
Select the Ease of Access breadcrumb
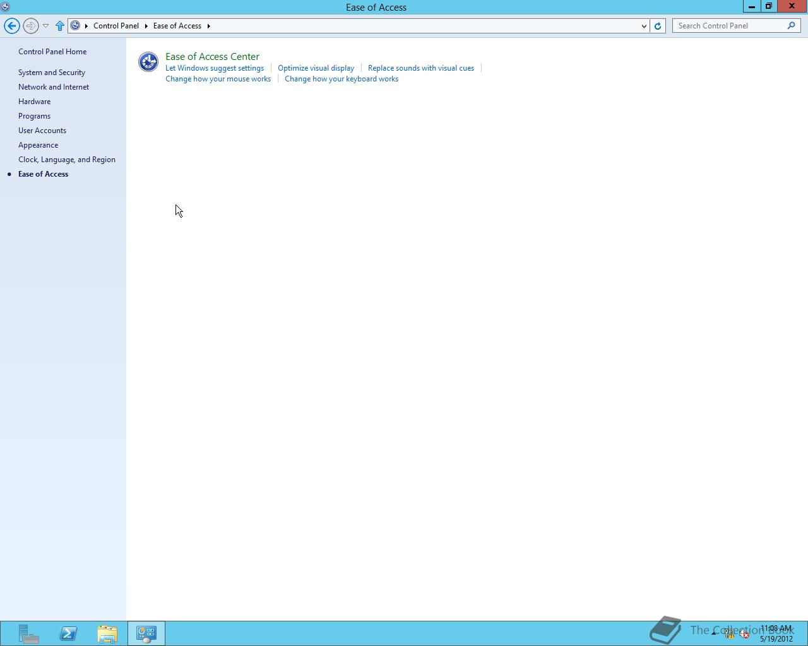click(177, 26)
